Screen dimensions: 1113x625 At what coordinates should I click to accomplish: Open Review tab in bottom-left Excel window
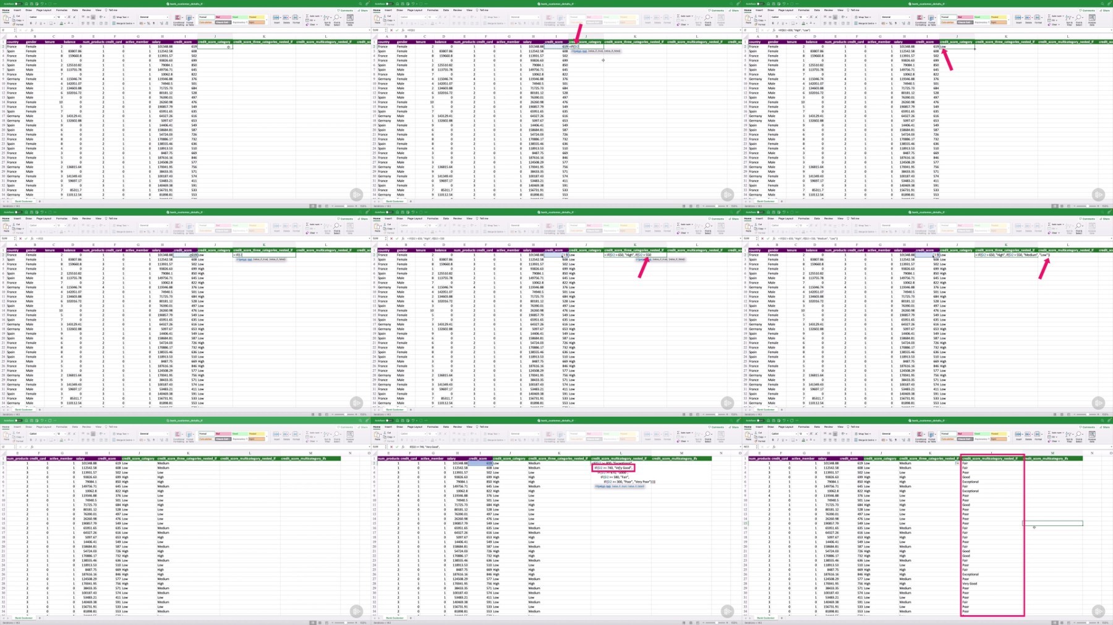click(x=87, y=427)
